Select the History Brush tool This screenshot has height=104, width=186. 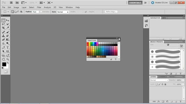(x=8, y=36)
